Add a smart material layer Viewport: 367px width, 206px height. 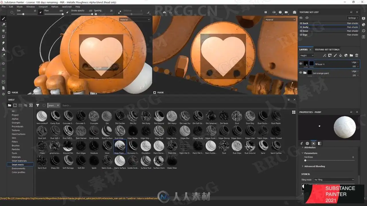(x=346, y=56)
